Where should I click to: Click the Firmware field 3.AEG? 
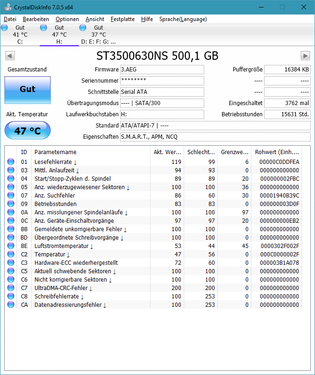click(162, 70)
